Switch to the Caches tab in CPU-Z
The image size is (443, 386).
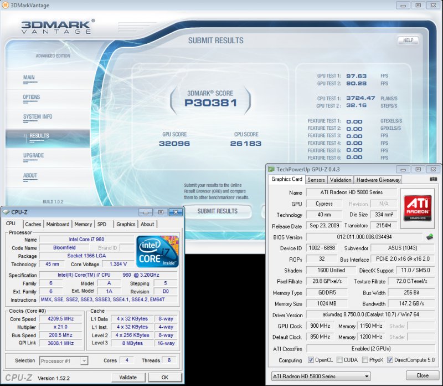click(33, 224)
